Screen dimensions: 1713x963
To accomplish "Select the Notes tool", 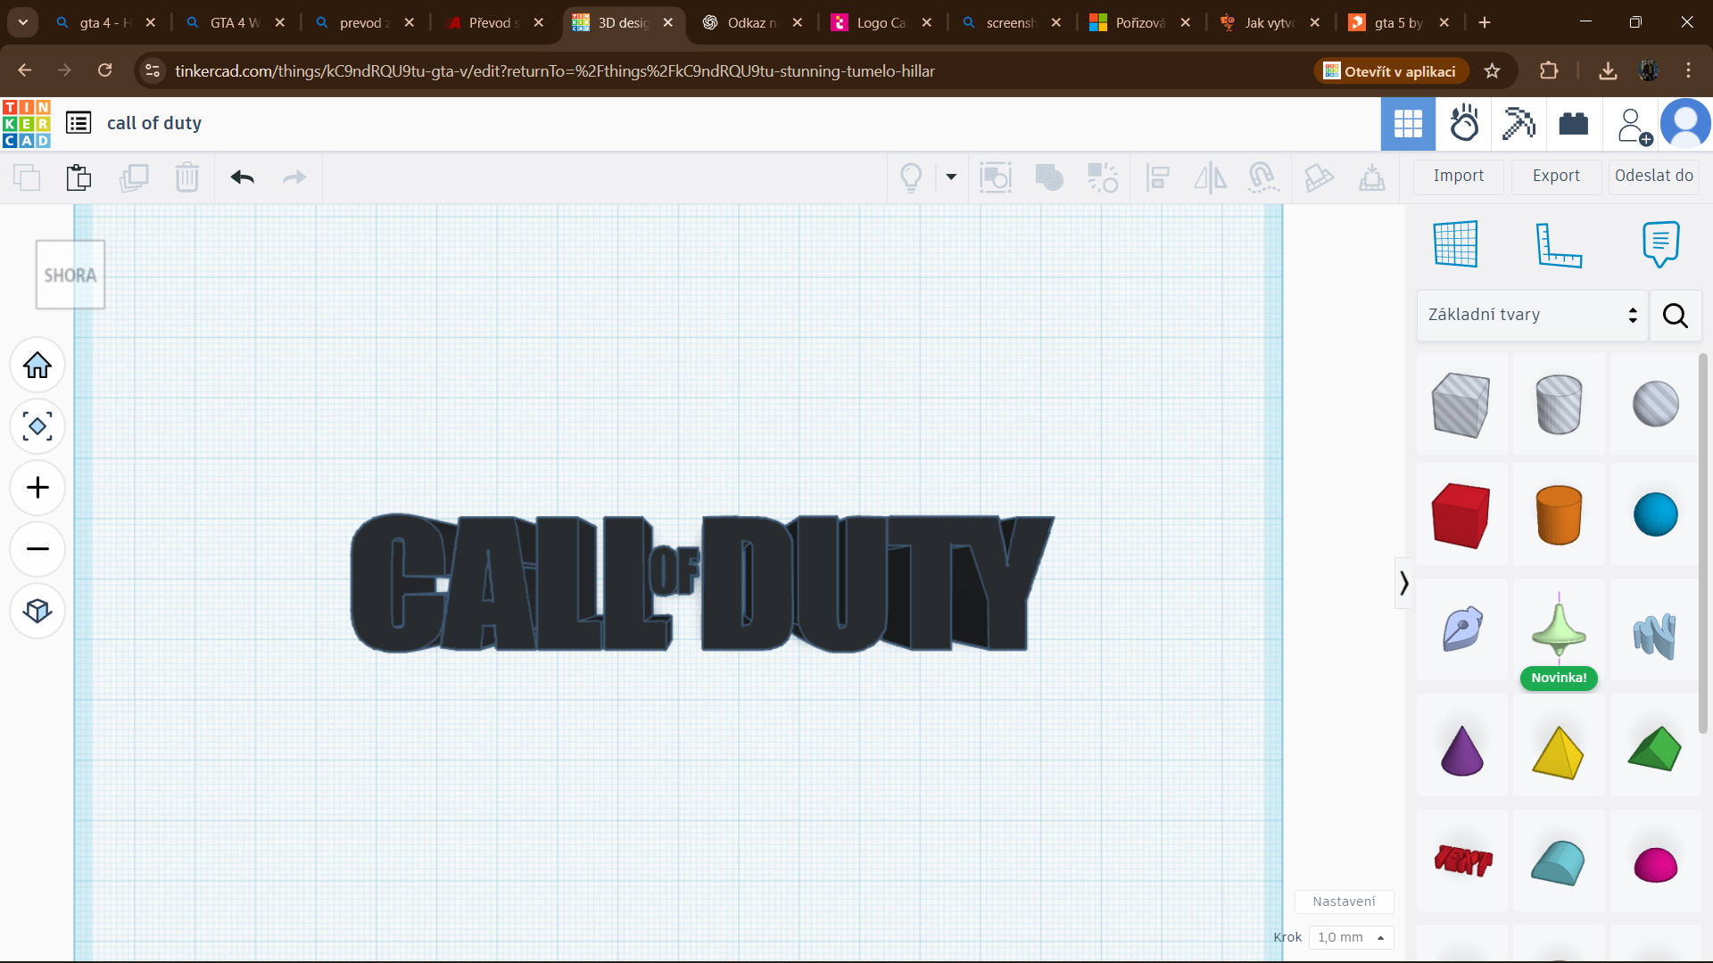I will (x=1660, y=243).
